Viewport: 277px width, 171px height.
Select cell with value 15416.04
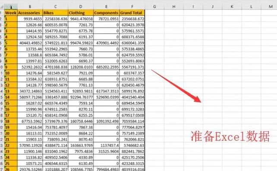pyautogui.click(x=30, y=127)
